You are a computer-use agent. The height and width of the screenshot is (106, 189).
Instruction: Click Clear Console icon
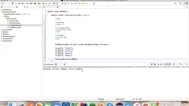click(x=158, y=64)
